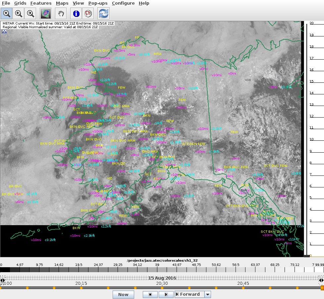Click the zoom forward magnifier icon
Screen dimensions: 324x299
pyautogui.click(x=30, y=14)
